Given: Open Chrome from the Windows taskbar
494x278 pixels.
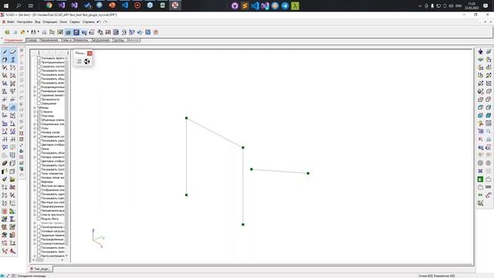Looking at the screenshot, I should click(x=49, y=5).
